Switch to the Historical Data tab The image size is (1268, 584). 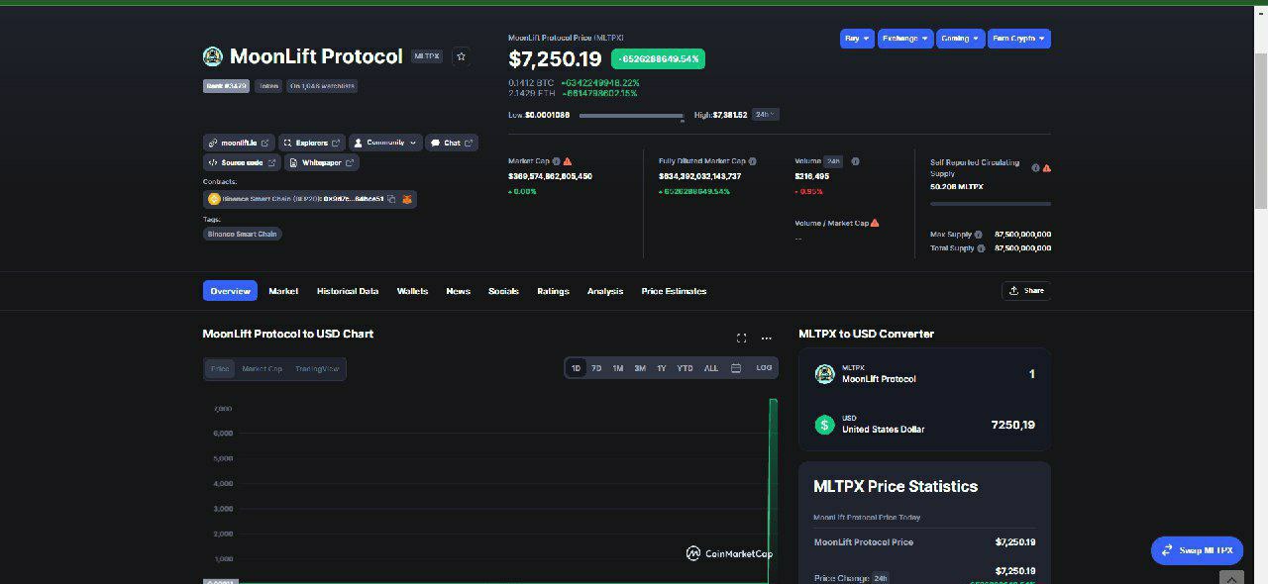click(x=348, y=291)
